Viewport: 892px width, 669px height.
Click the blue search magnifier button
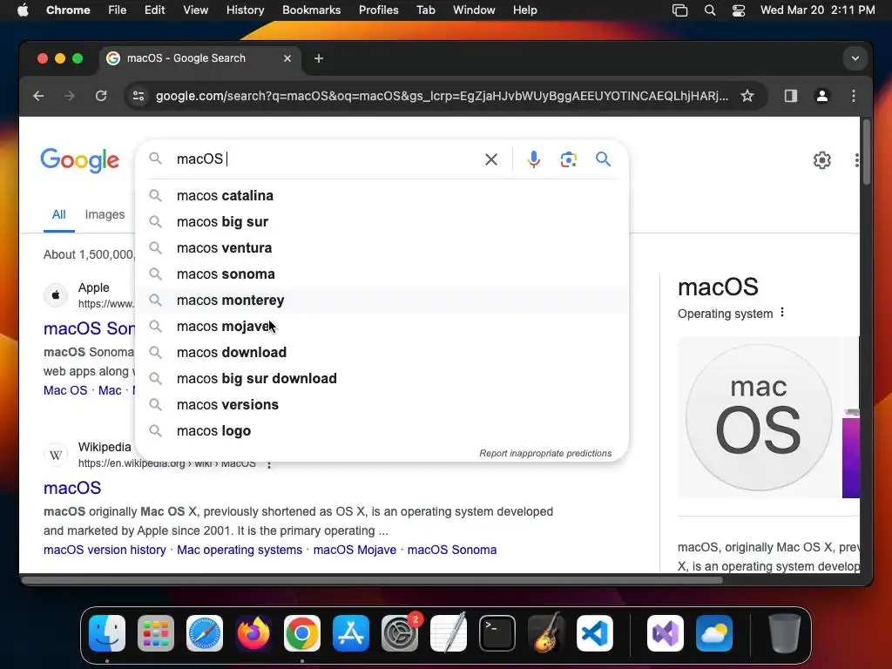pyautogui.click(x=603, y=159)
